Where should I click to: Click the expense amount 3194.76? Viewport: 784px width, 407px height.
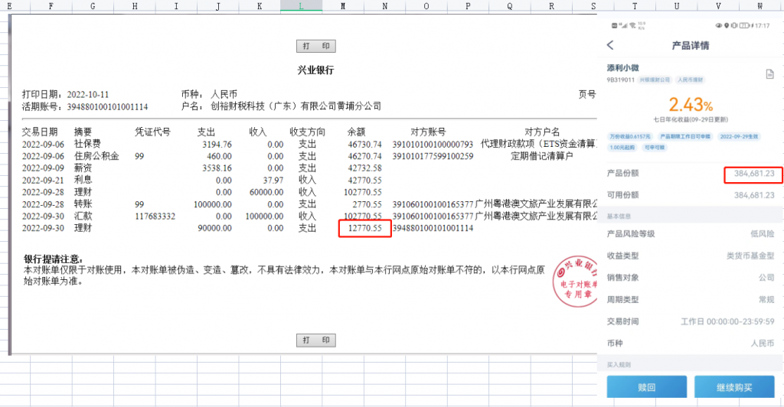coord(217,145)
